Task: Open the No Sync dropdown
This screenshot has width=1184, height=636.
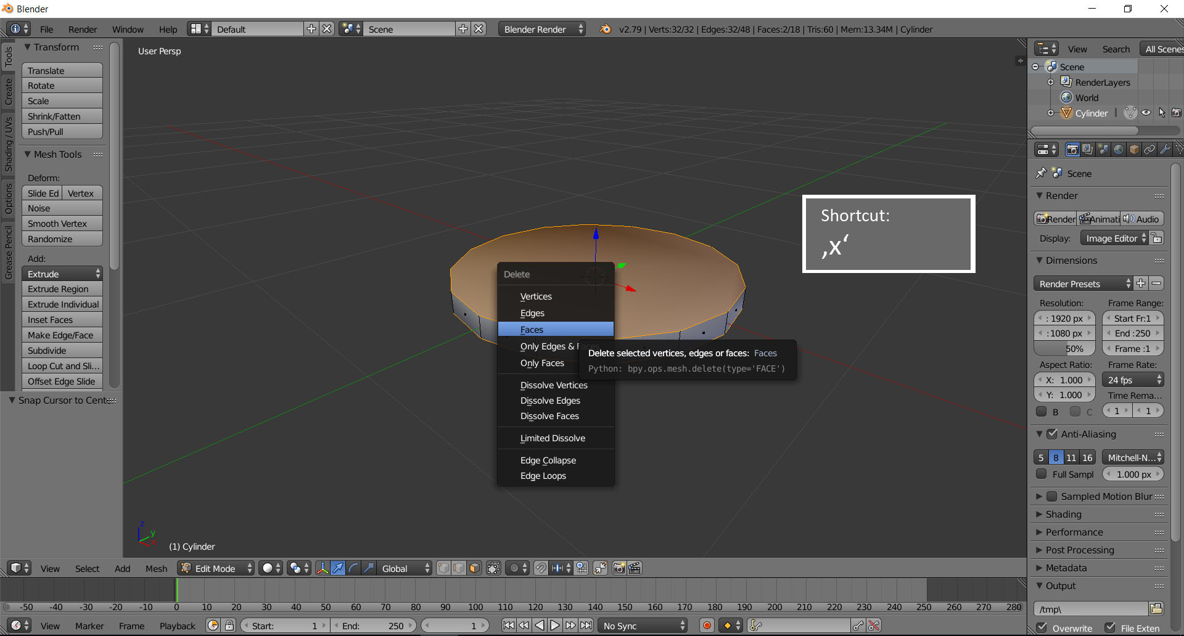Action: 643,626
